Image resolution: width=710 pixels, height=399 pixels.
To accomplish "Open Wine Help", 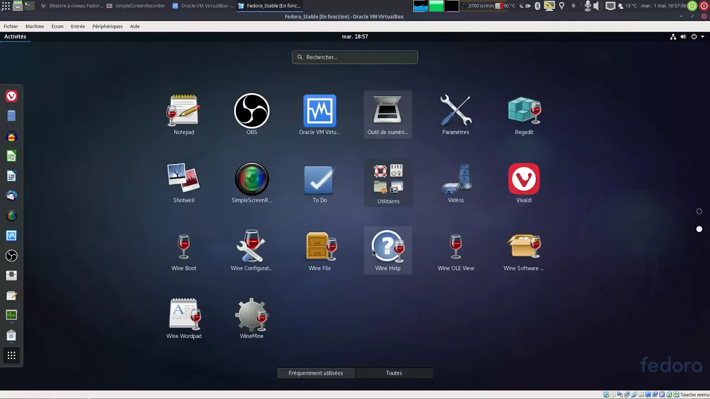I will (388, 251).
